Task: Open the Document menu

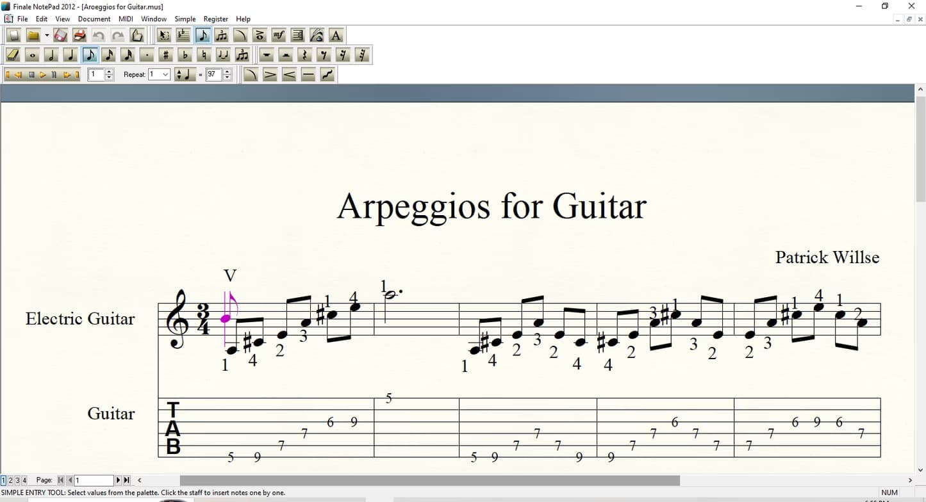Action: (94, 19)
